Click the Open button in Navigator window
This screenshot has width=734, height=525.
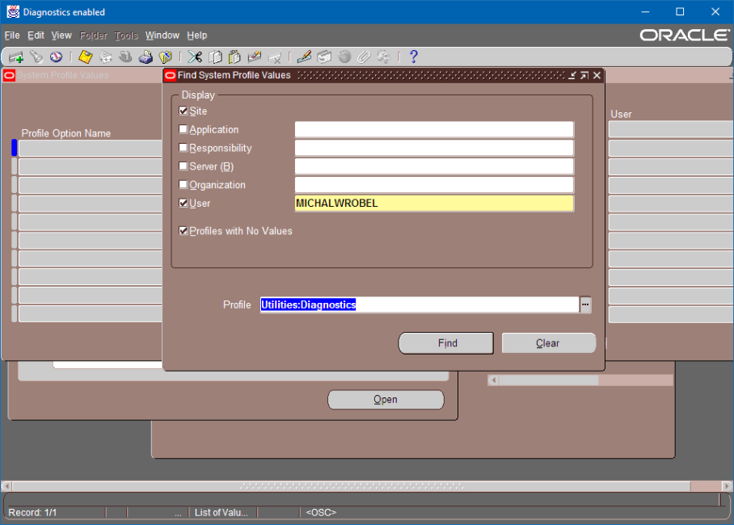[x=386, y=400]
